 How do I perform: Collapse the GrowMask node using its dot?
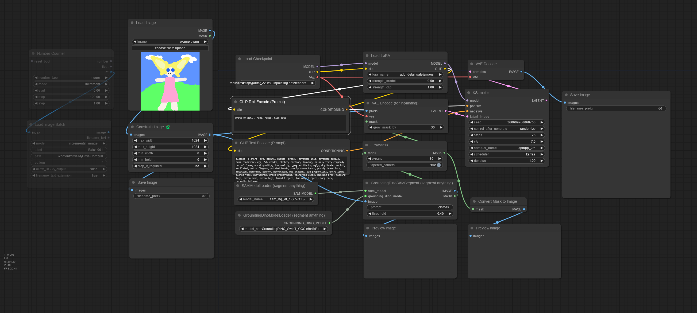(x=366, y=145)
